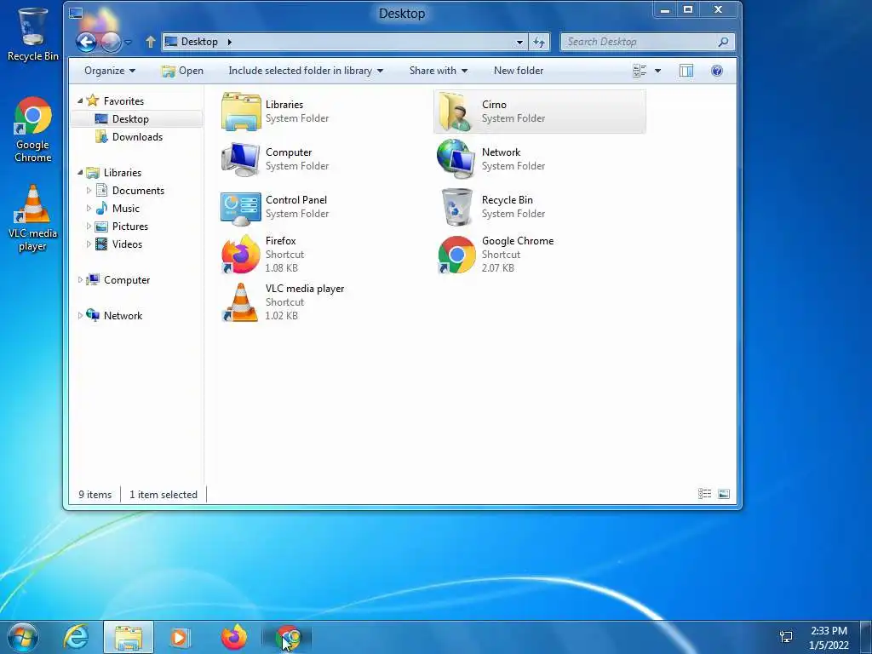Select the Firefox shortcut icon in list

(241, 255)
